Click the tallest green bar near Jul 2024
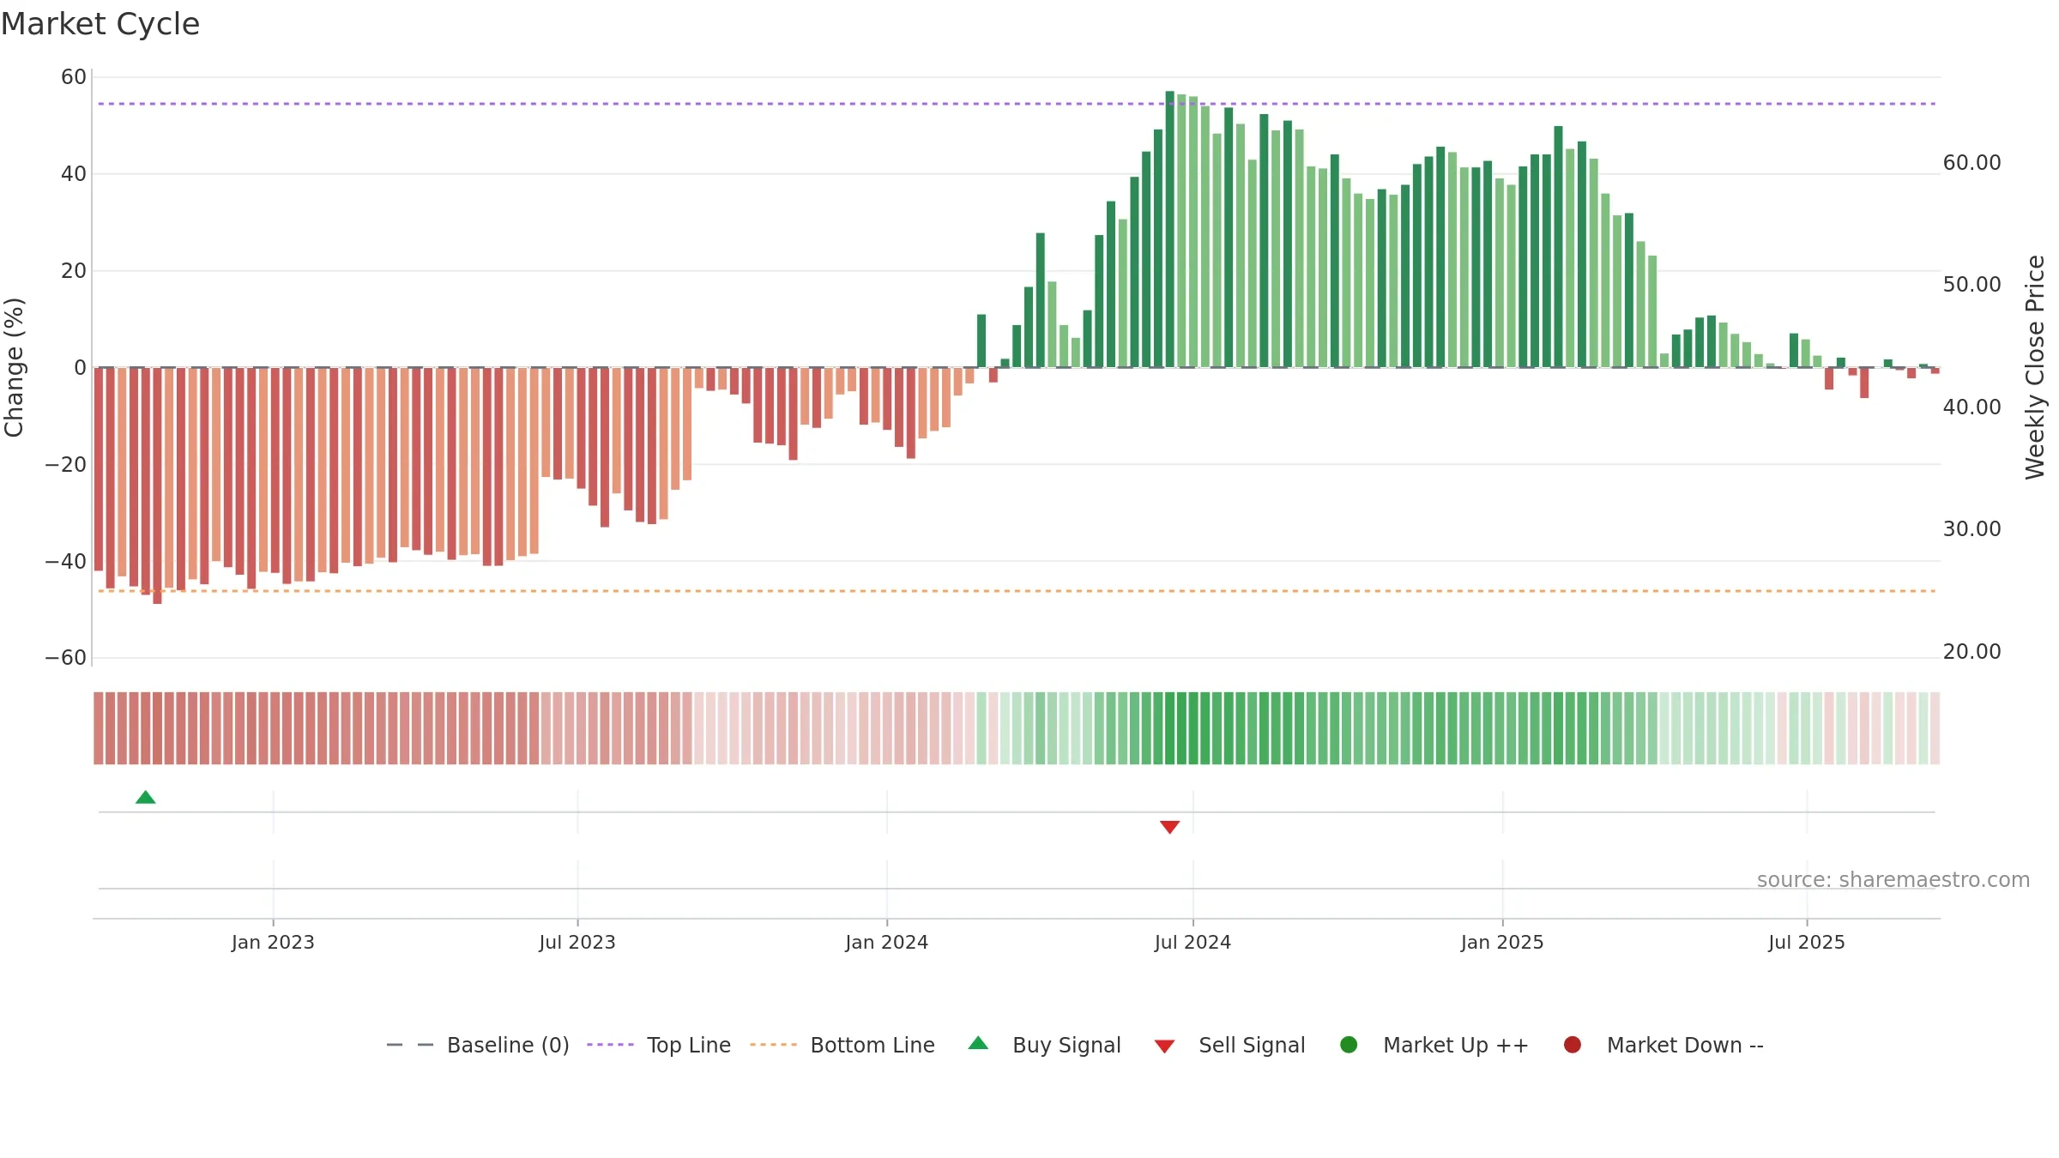 1169,229
